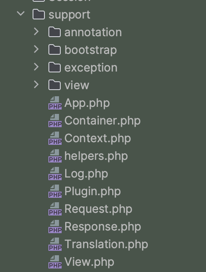Select Plugin.php file
Screen dimensions: 206x272
92,191
